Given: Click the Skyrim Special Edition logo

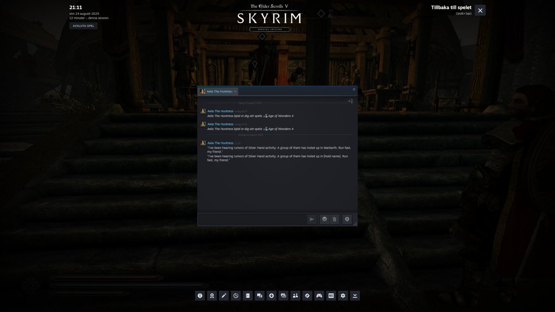Looking at the screenshot, I should 269,18.
